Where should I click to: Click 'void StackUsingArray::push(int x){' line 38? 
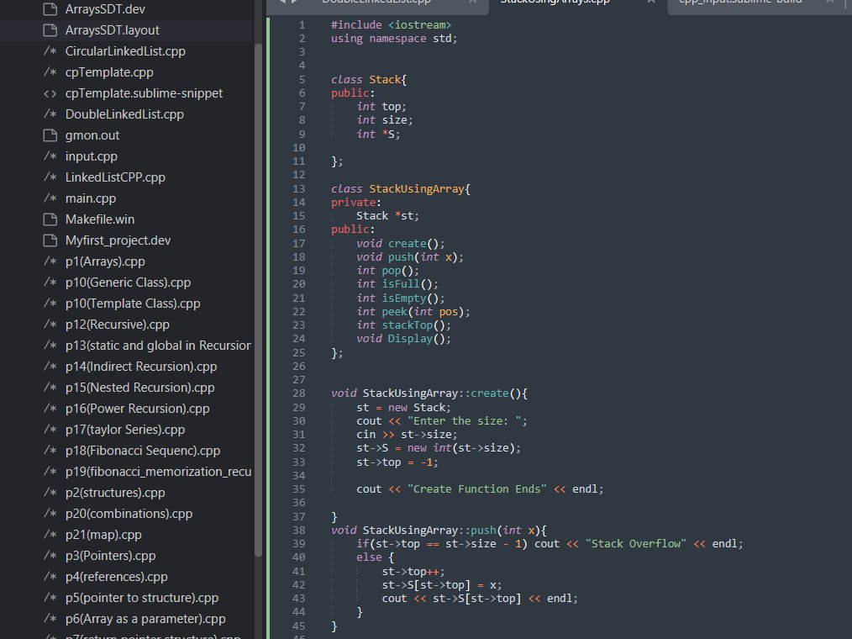coord(439,531)
